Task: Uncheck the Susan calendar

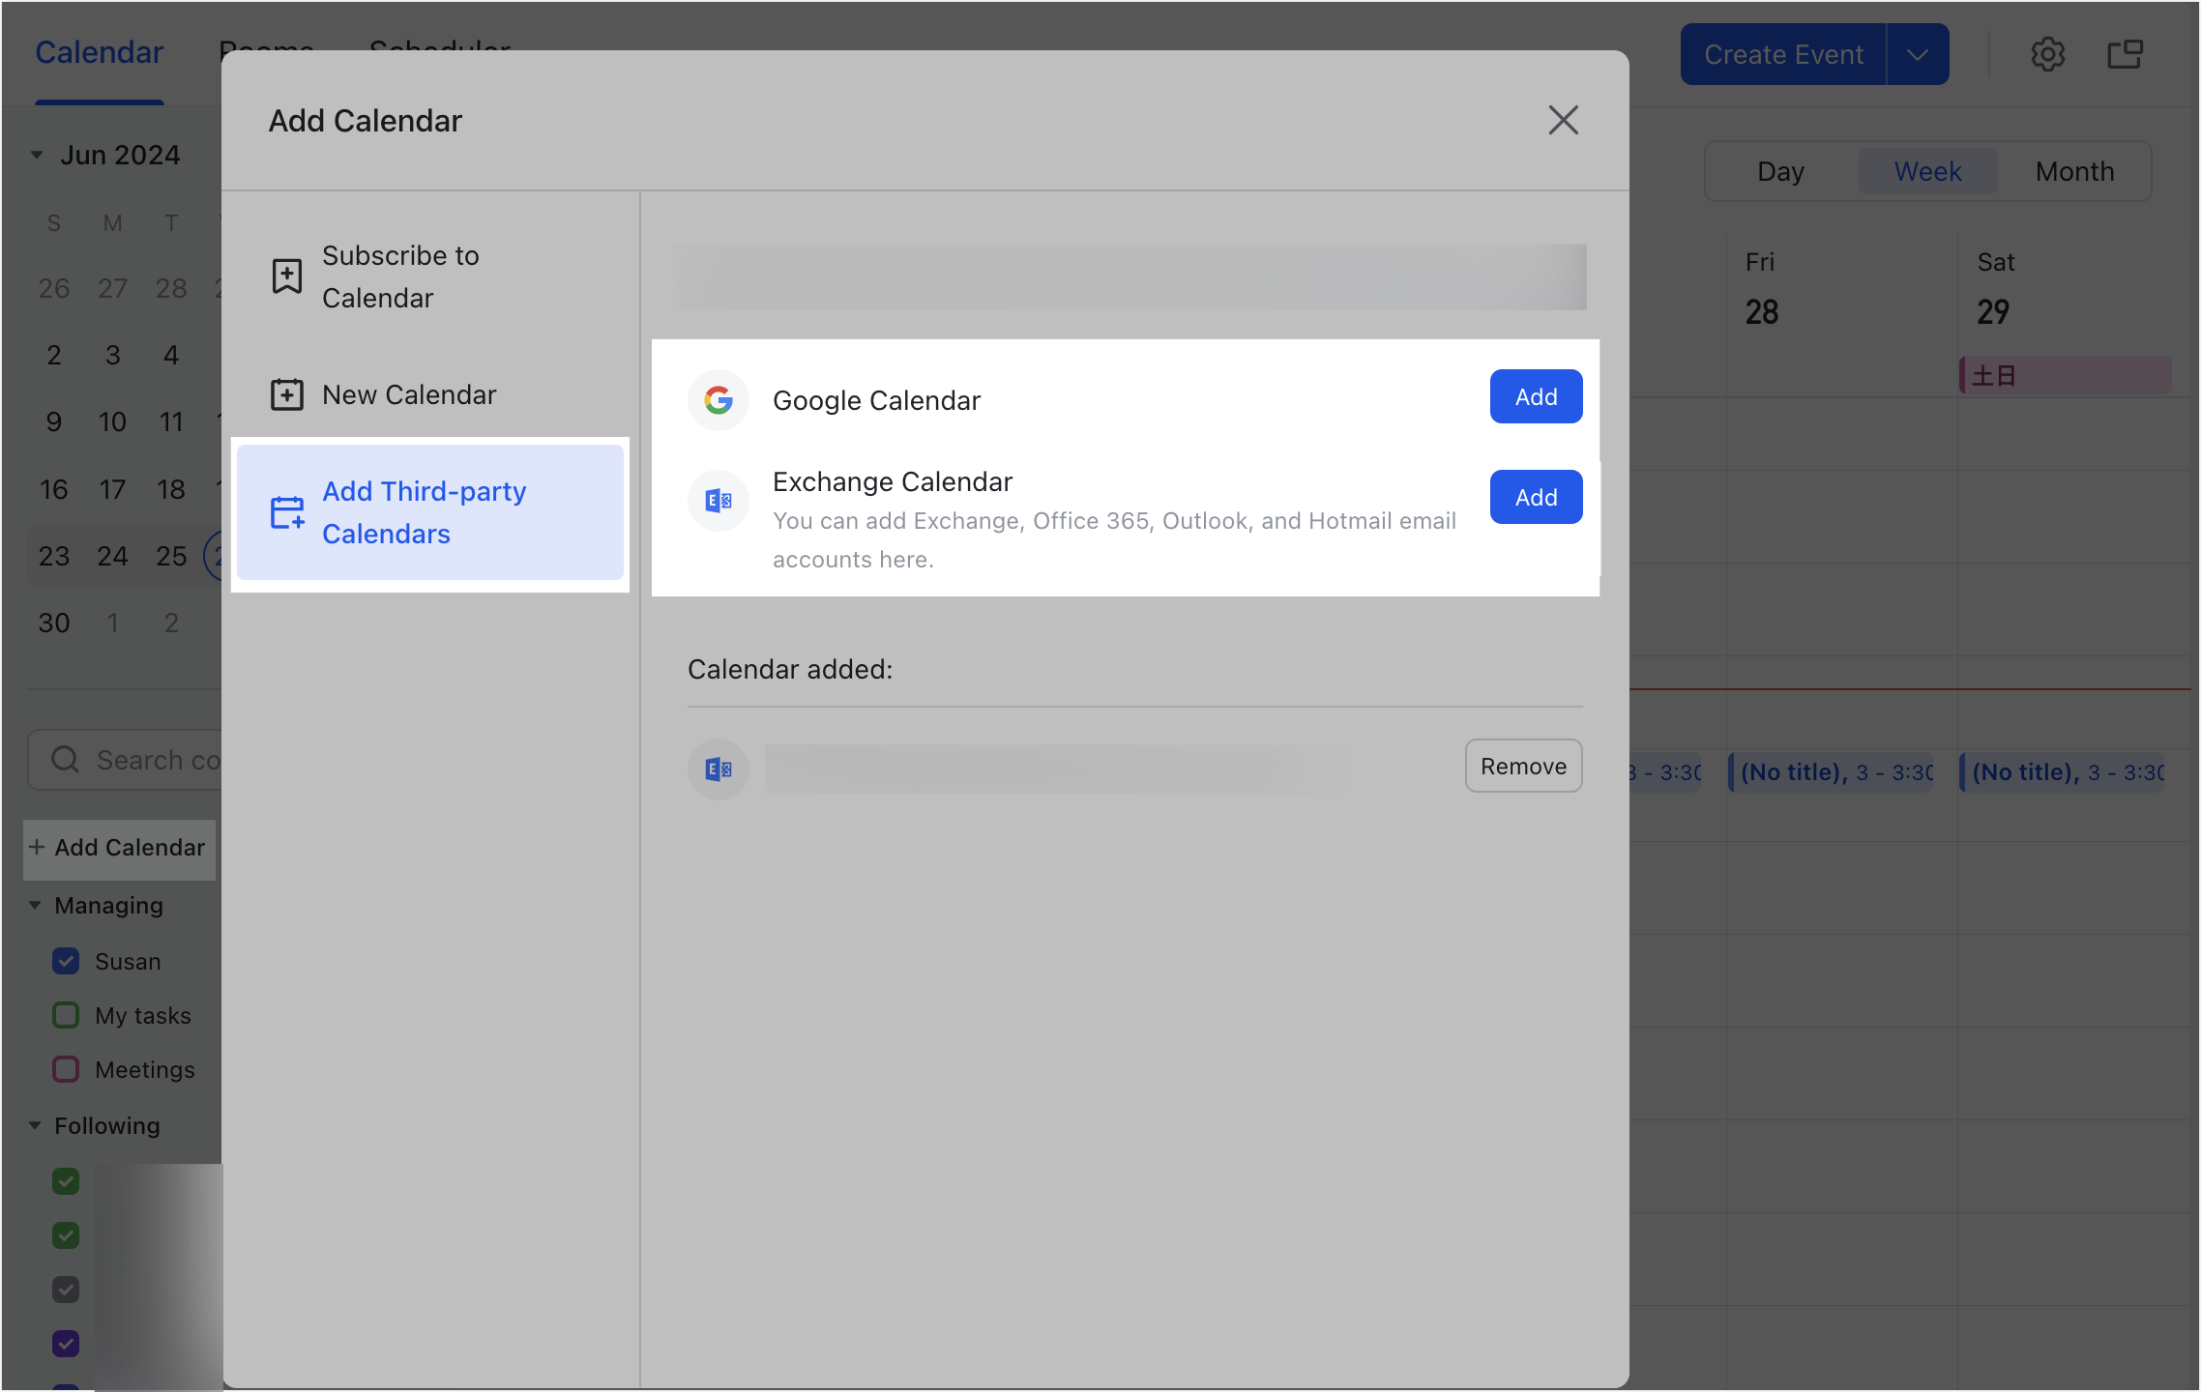Action: [x=66, y=961]
